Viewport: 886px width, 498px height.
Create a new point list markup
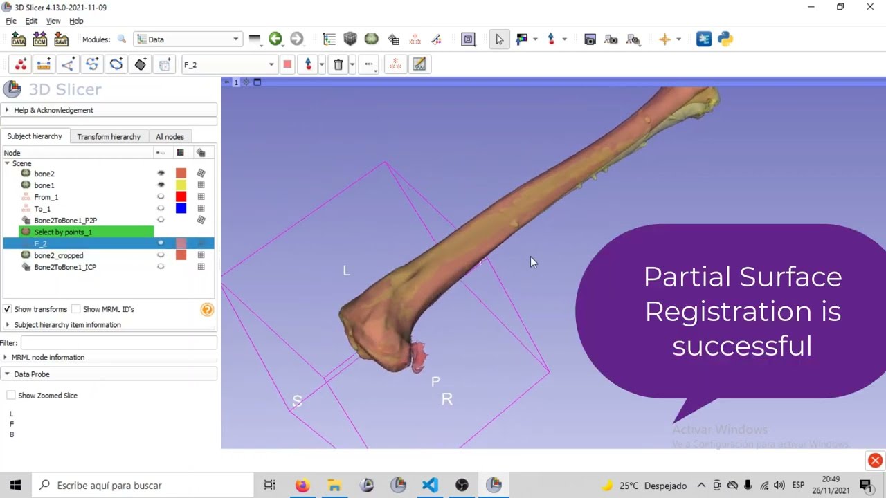pyautogui.click(x=21, y=64)
